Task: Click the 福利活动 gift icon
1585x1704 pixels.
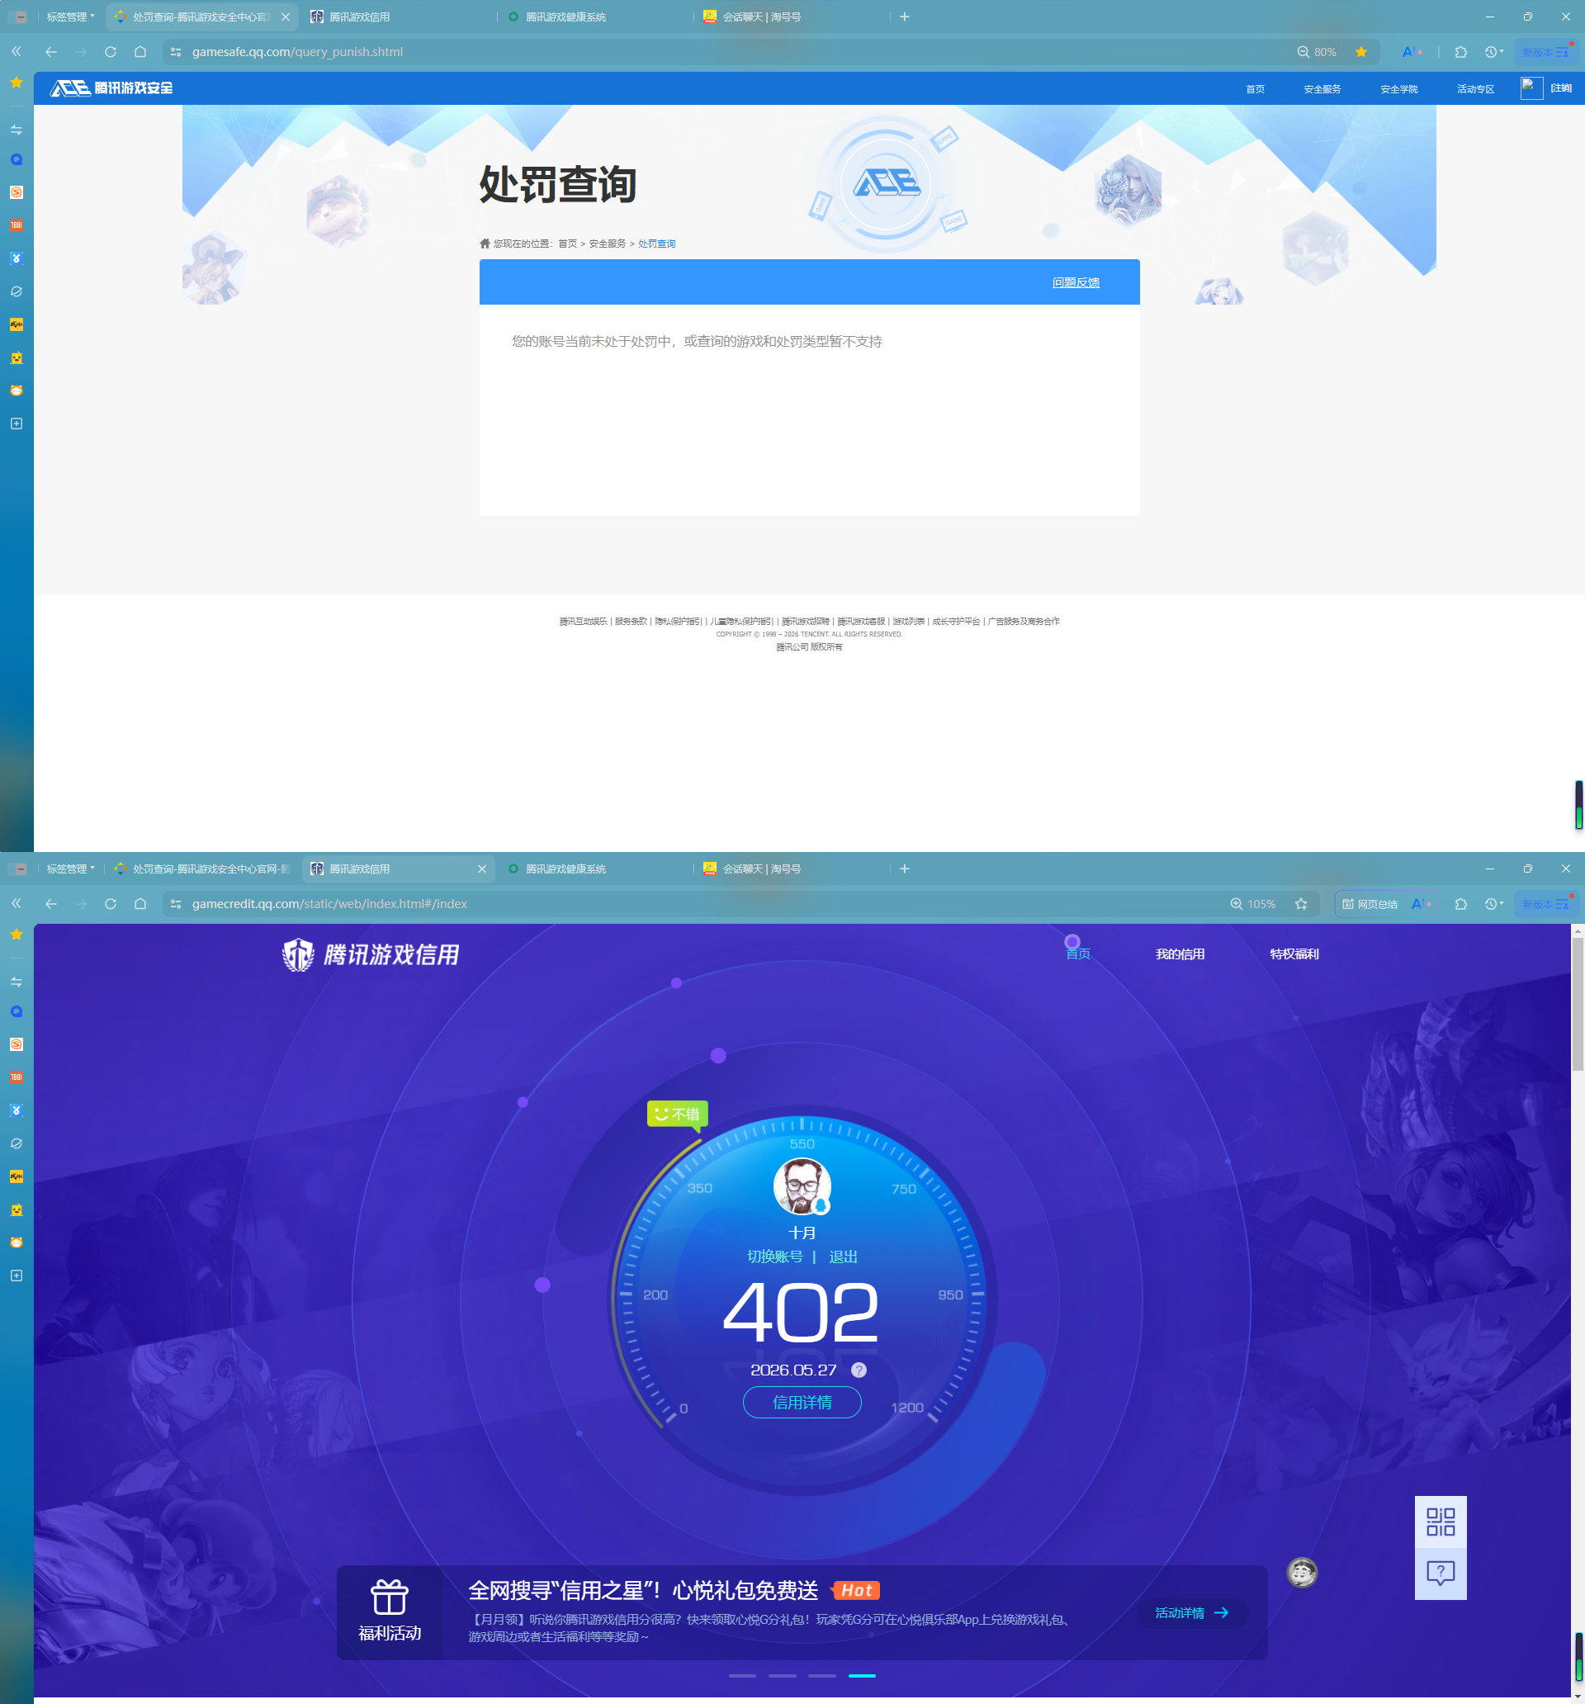Action: (389, 1597)
